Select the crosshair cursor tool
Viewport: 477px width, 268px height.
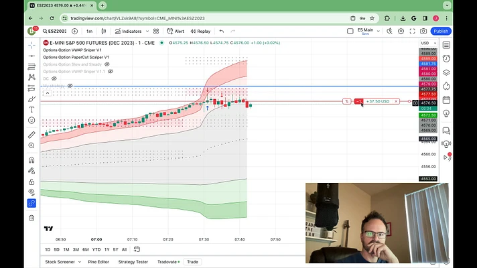31,45
